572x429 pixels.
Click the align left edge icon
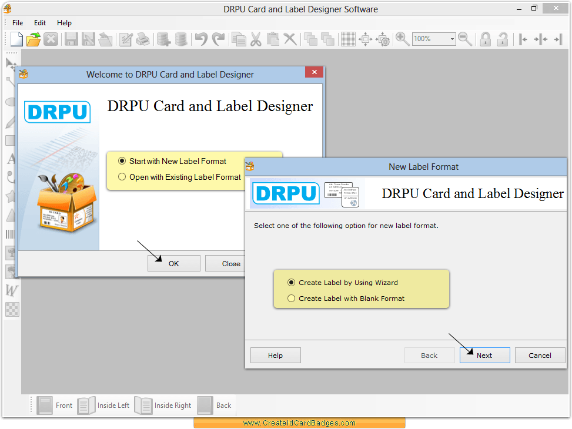(523, 39)
